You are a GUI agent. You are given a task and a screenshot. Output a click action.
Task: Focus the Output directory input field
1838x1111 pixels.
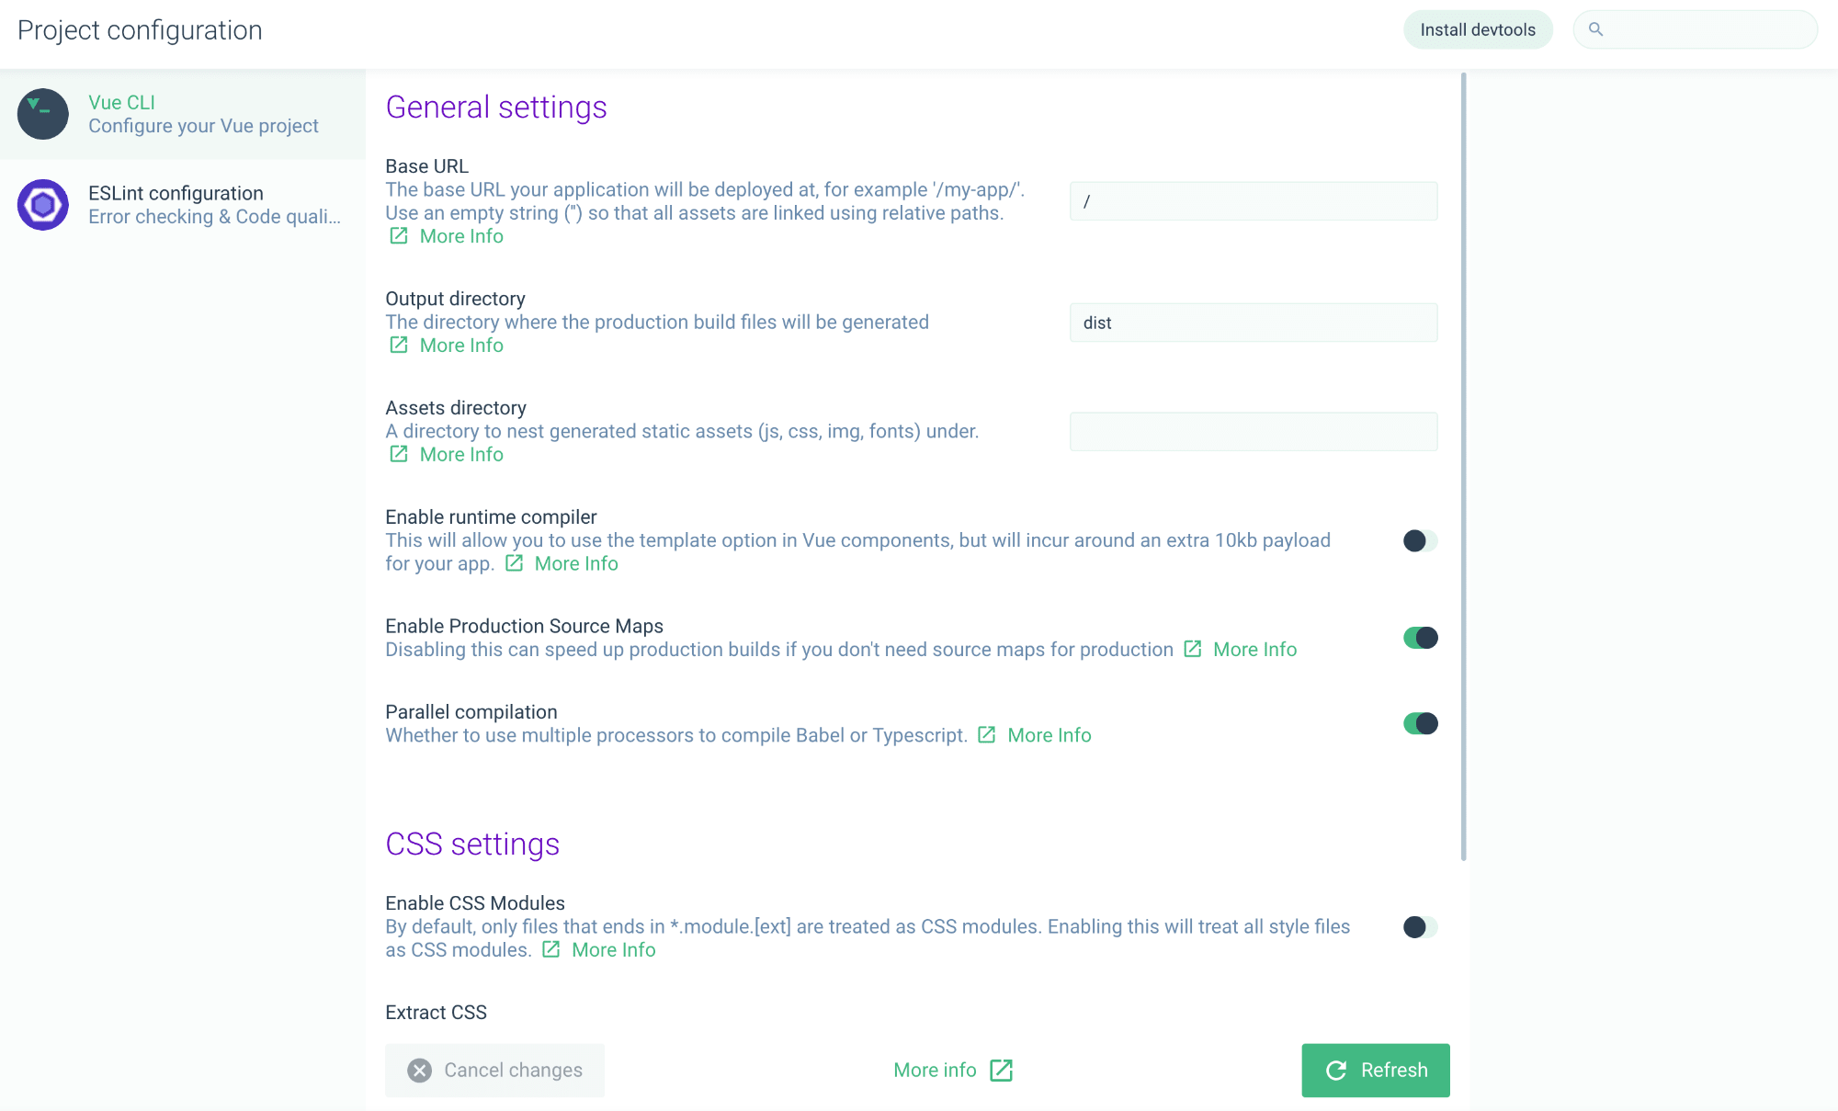click(1254, 323)
